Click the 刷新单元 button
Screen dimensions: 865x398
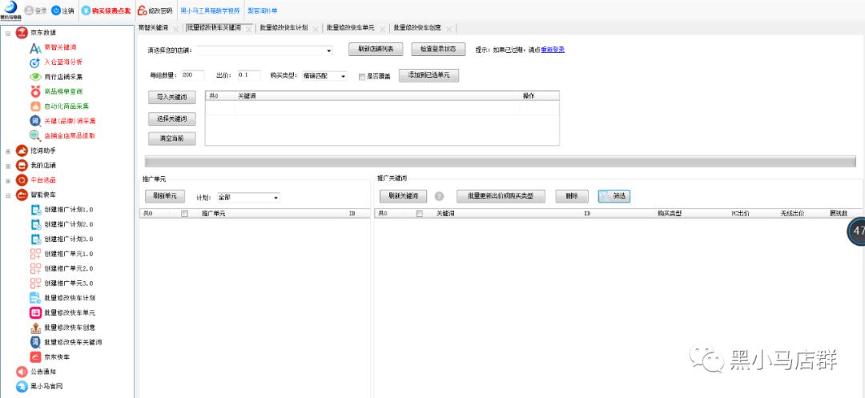pos(165,195)
